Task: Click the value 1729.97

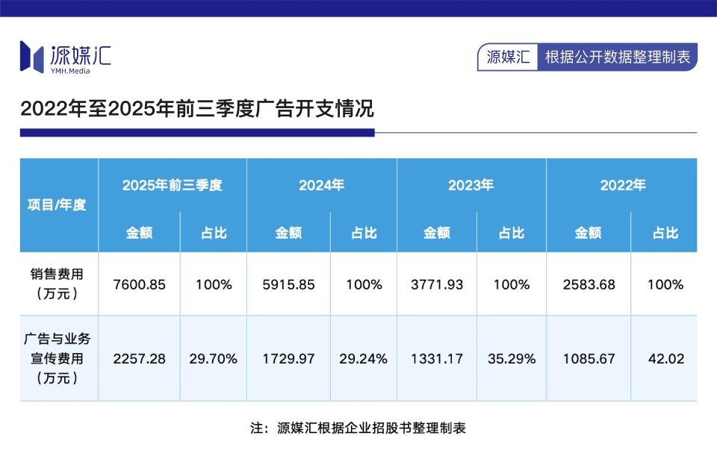Action: point(288,359)
